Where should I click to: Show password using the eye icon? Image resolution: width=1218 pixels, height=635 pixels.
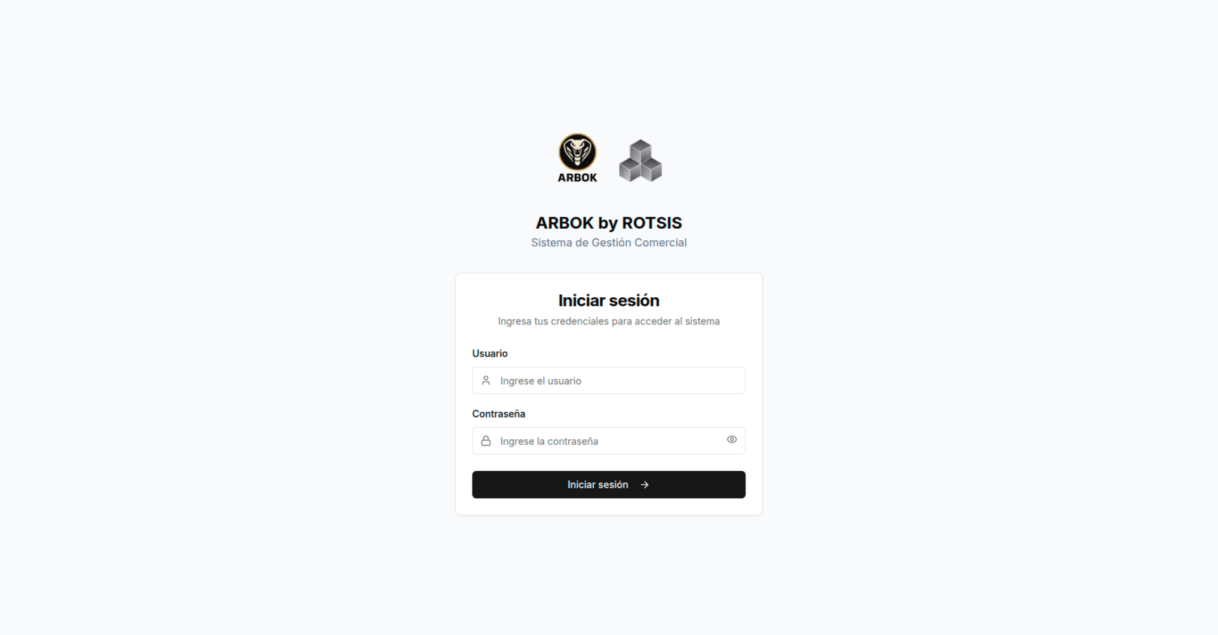(731, 440)
